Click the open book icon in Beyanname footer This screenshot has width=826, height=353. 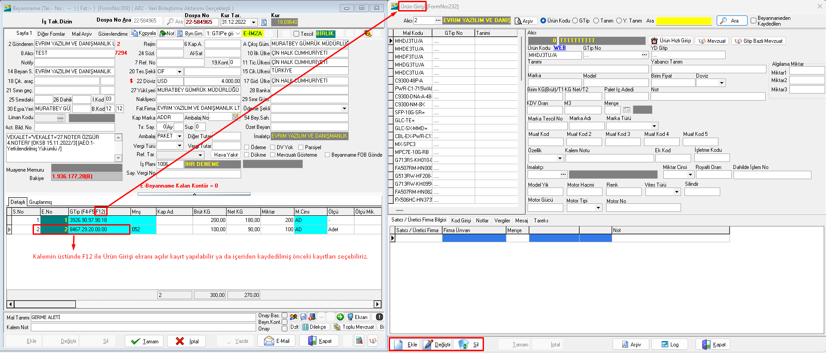click(x=373, y=341)
